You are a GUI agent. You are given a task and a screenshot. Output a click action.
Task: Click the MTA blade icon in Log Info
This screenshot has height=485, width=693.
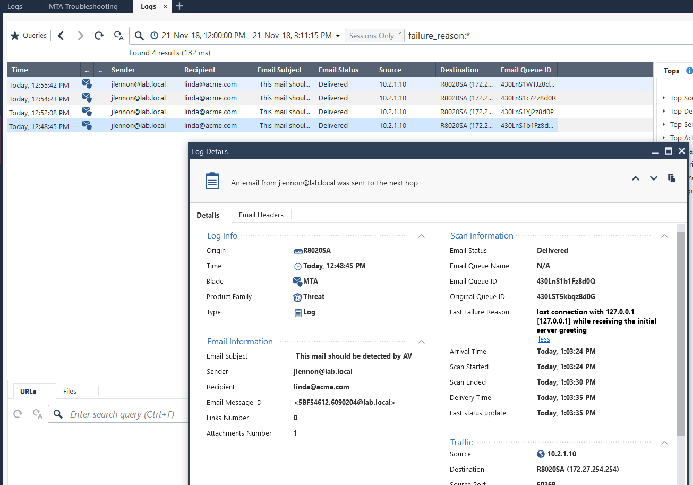(298, 282)
